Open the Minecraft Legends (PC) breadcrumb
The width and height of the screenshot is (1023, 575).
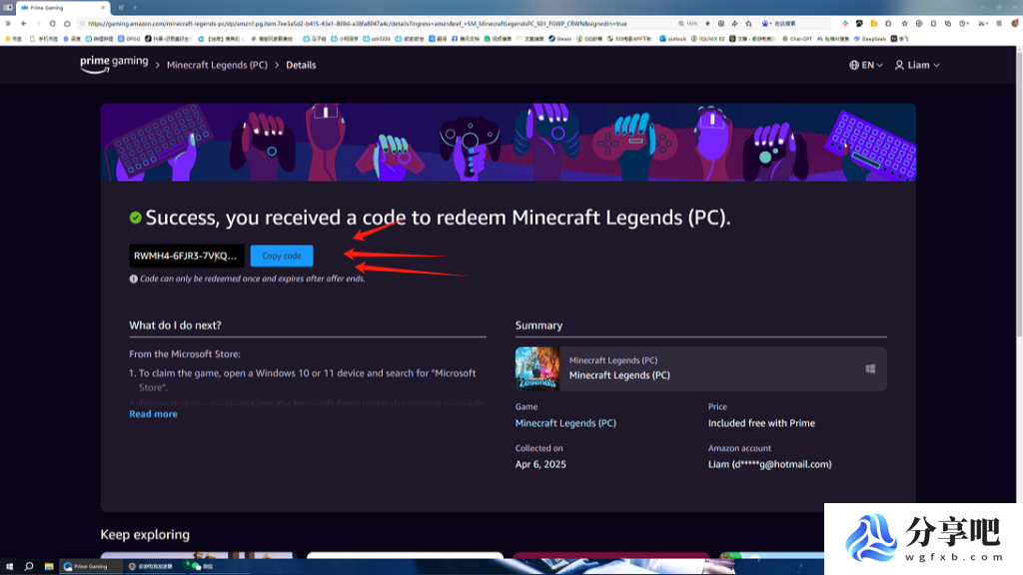click(x=217, y=65)
